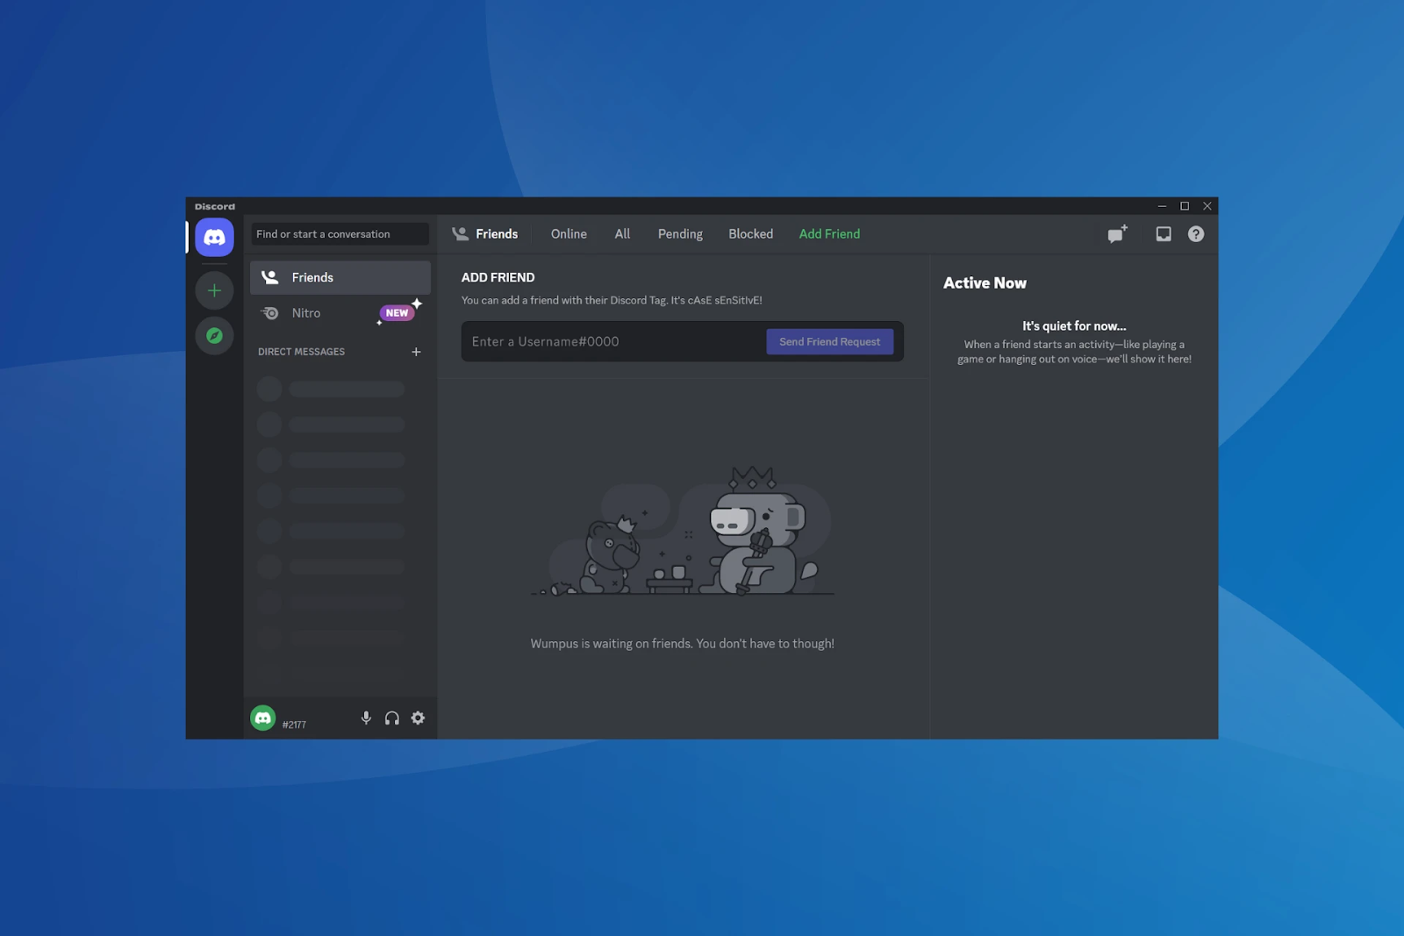Viewport: 1404px width, 936px height.
Task: Switch to the Blocked tab
Action: 750,234
